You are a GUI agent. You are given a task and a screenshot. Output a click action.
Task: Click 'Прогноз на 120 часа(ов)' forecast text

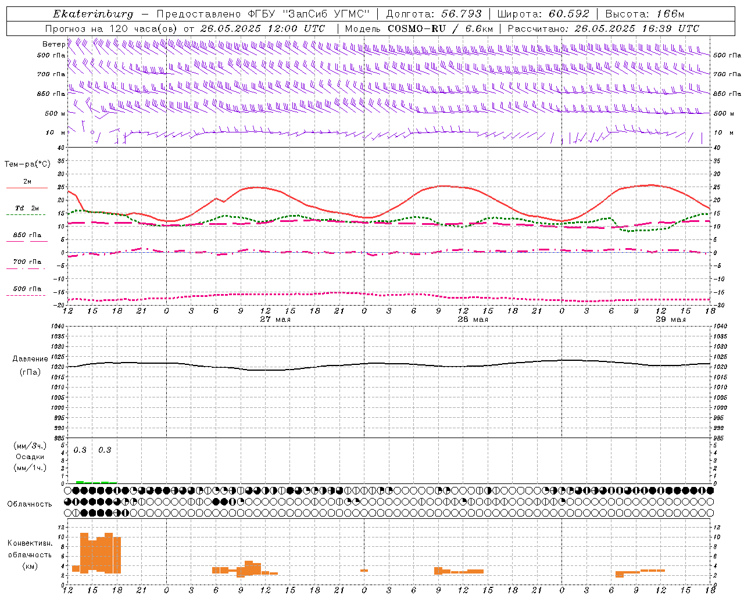pos(112,28)
